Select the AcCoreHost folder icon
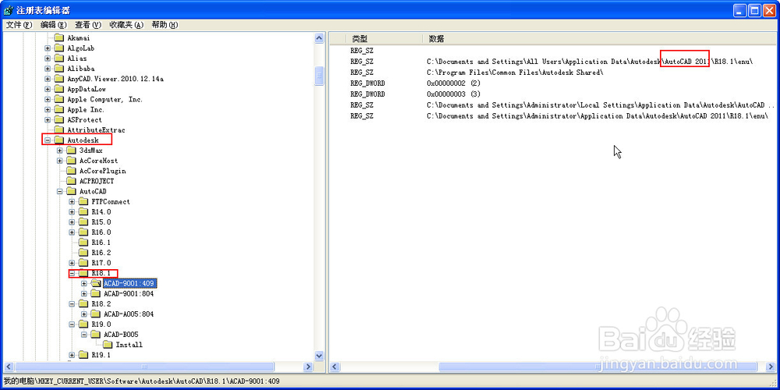This screenshot has width=780, height=390. [x=72, y=161]
